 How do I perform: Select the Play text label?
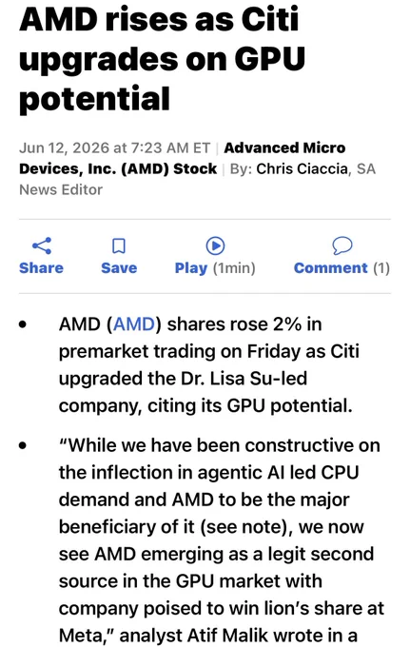(191, 267)
